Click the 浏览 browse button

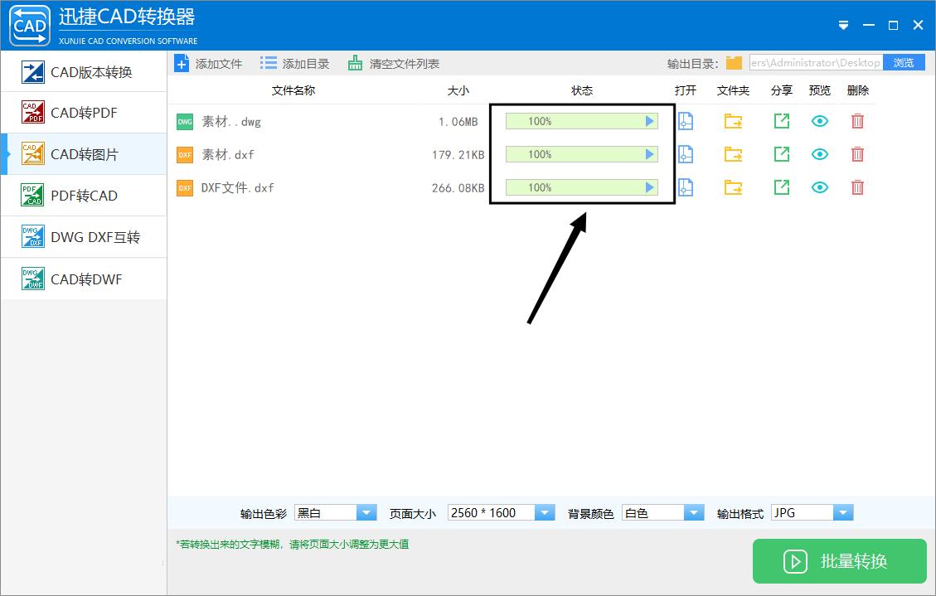(x=904, y=61)
